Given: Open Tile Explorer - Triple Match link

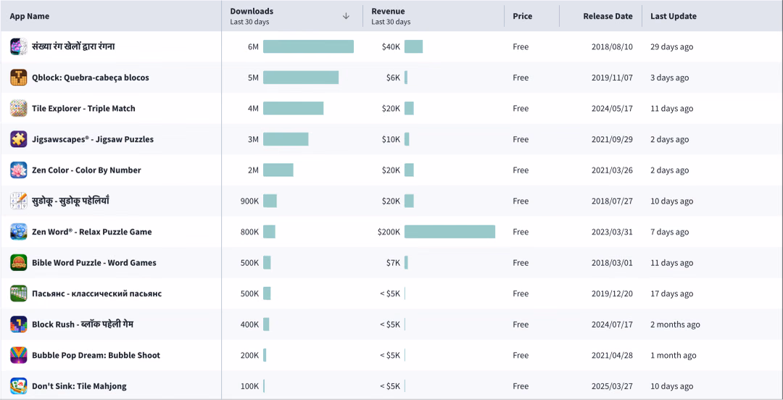Looking at the screenshot, I should (x=83, y=109).
